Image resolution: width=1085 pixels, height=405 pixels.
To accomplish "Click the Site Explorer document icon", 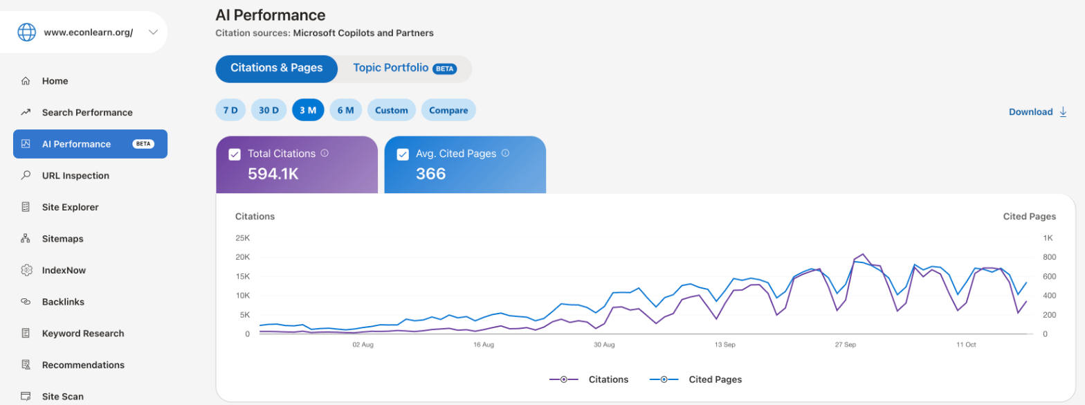I will click(x=26, y=207).
